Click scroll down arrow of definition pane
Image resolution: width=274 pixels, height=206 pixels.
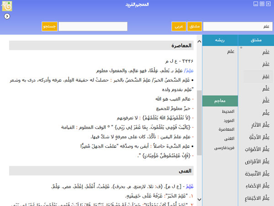[x=199, y=199]
